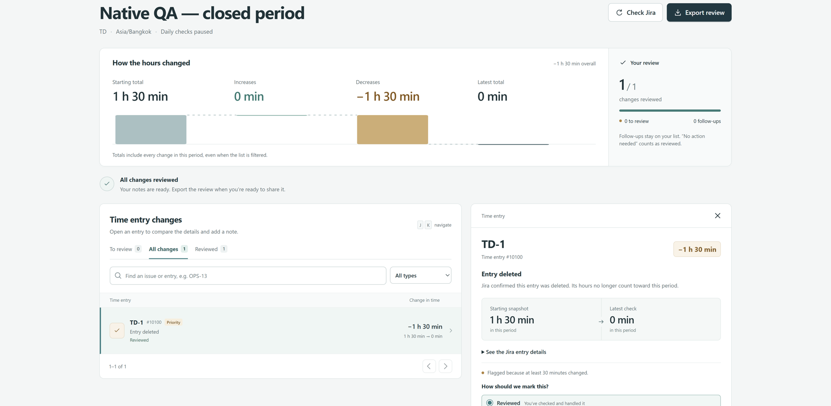Click the Latest check 0 min value
Image resolution: width=831 pixels, height=406 pixels.
coord(621,320)
